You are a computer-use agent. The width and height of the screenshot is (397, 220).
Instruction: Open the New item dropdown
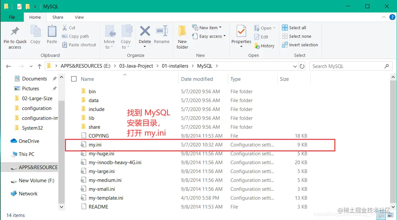click(220, 28)
